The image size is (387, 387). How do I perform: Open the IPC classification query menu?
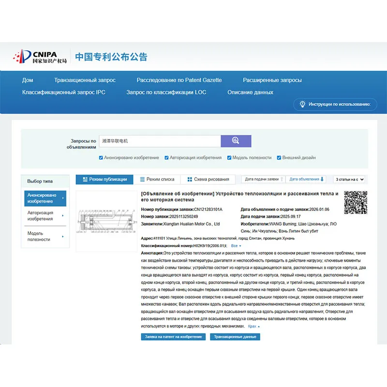pyautogui.click(x=63, y=92)
